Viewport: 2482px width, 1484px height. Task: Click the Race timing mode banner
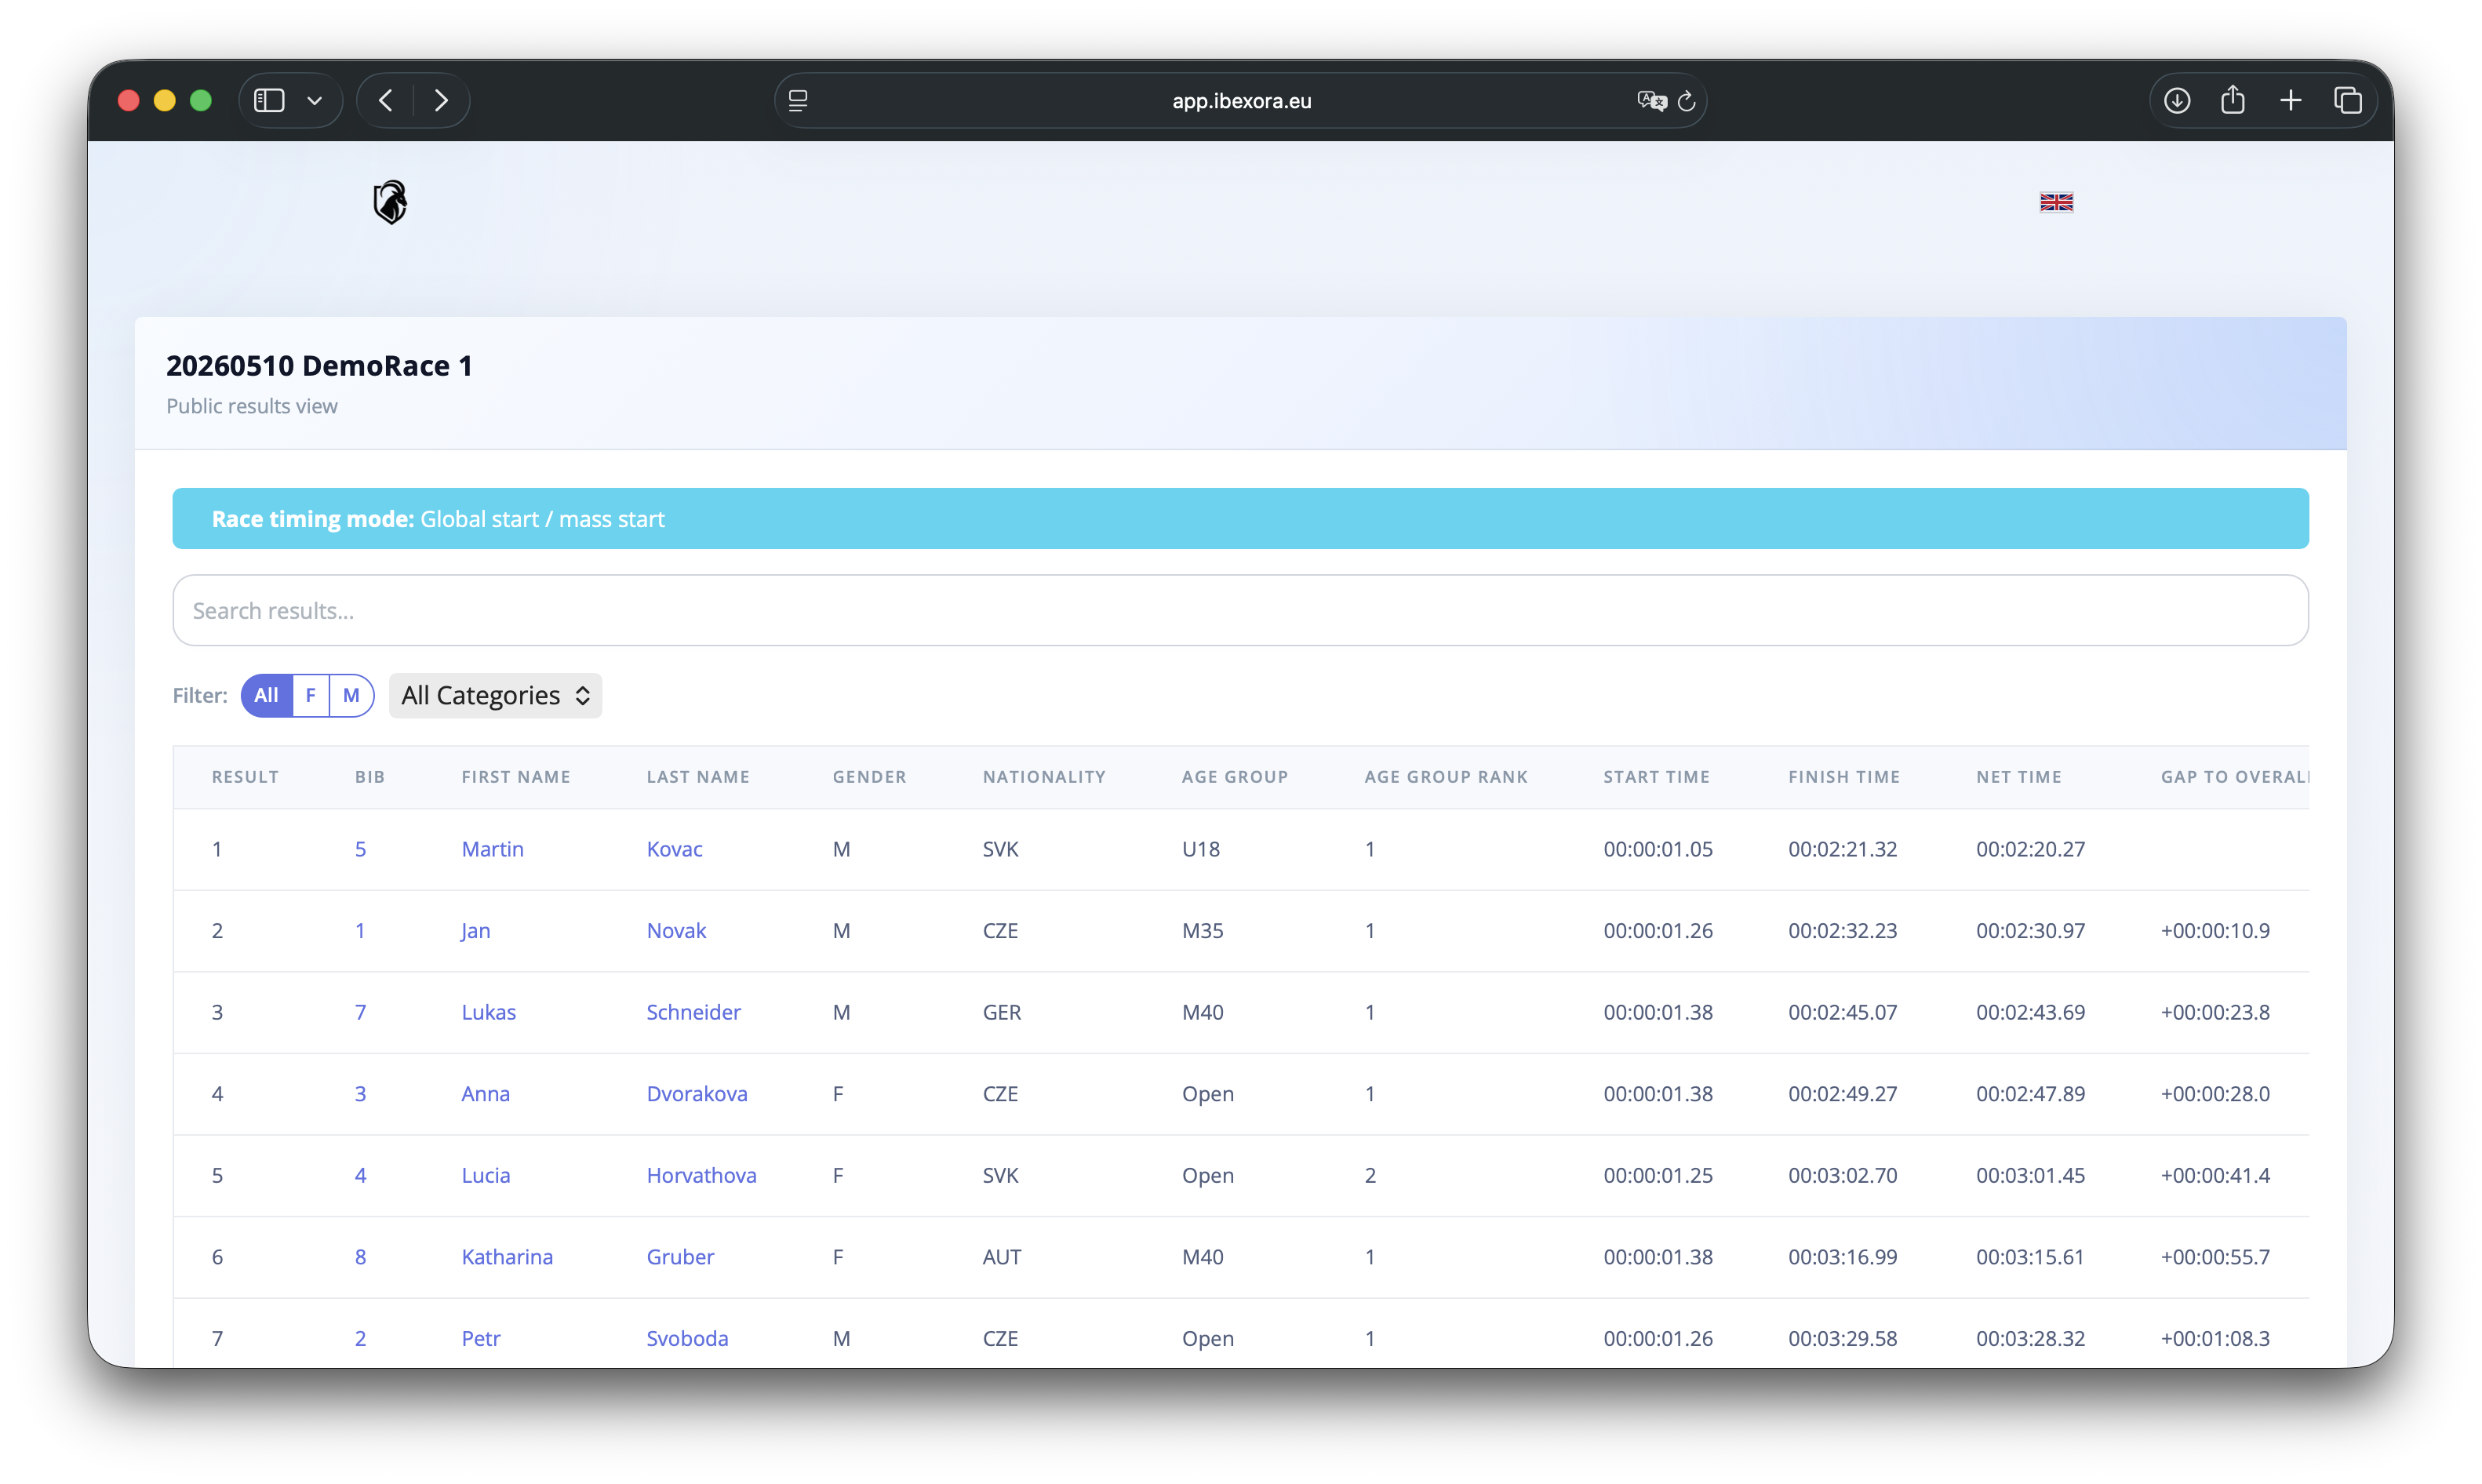click(1240, 519)
